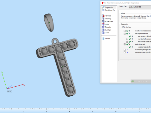Click the Follow Advice button
151x113 pixels.
click(141, 81)
